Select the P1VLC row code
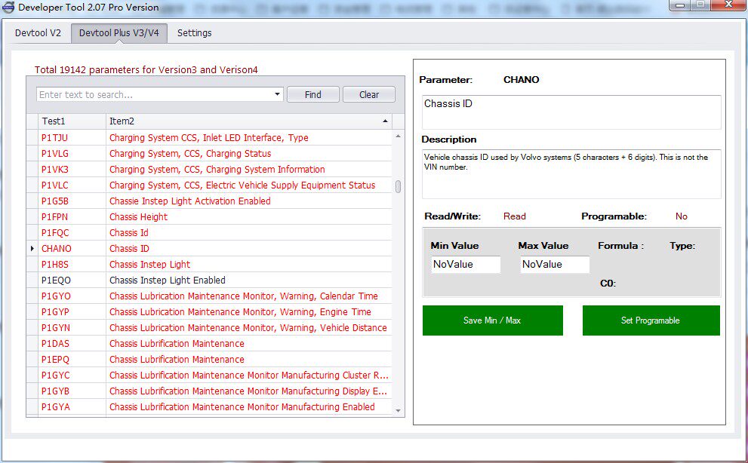This screenshot has height=463, width=748. tap(55, 185)
